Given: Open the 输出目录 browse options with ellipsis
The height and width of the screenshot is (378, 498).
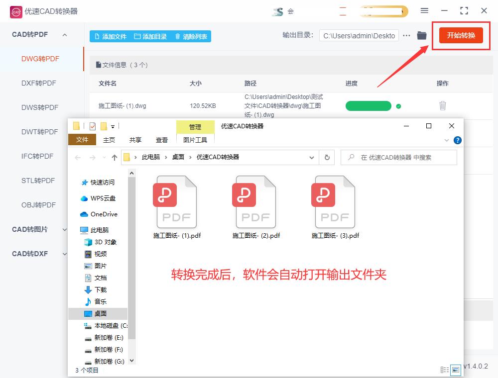Looking at the screenshot, I should pos(406,35).
